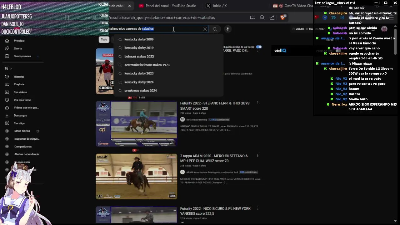
Task: Select suggestion kentucky derby 2023
Action: 169,73
